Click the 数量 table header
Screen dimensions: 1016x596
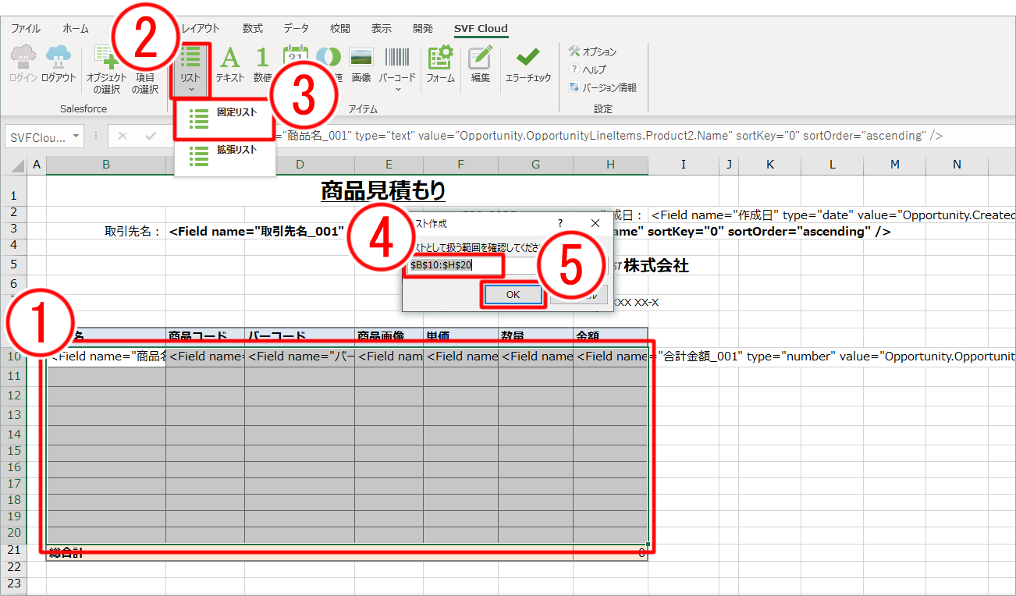[535, 337]
